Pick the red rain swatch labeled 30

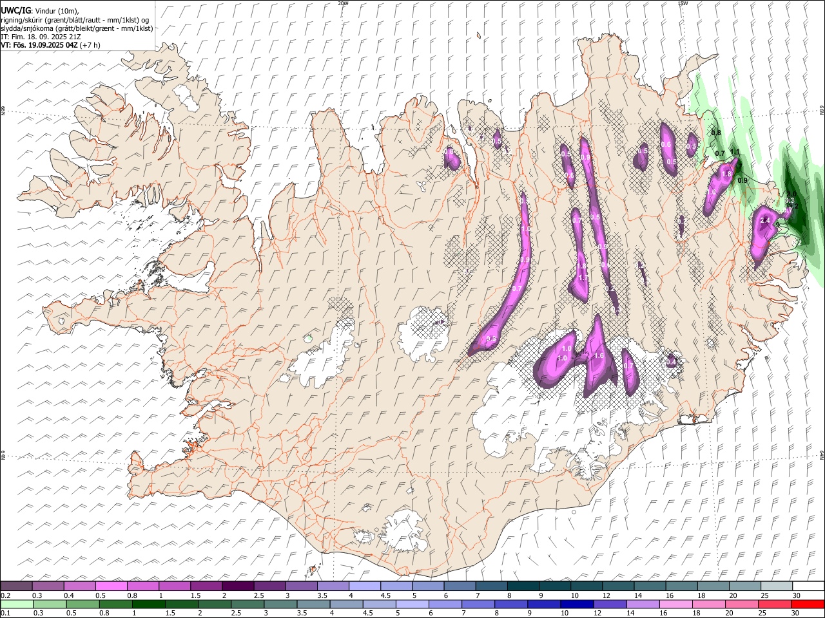click(808, 604)
